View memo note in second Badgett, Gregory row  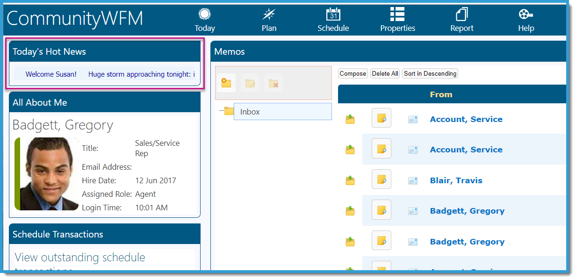[382, 240]
